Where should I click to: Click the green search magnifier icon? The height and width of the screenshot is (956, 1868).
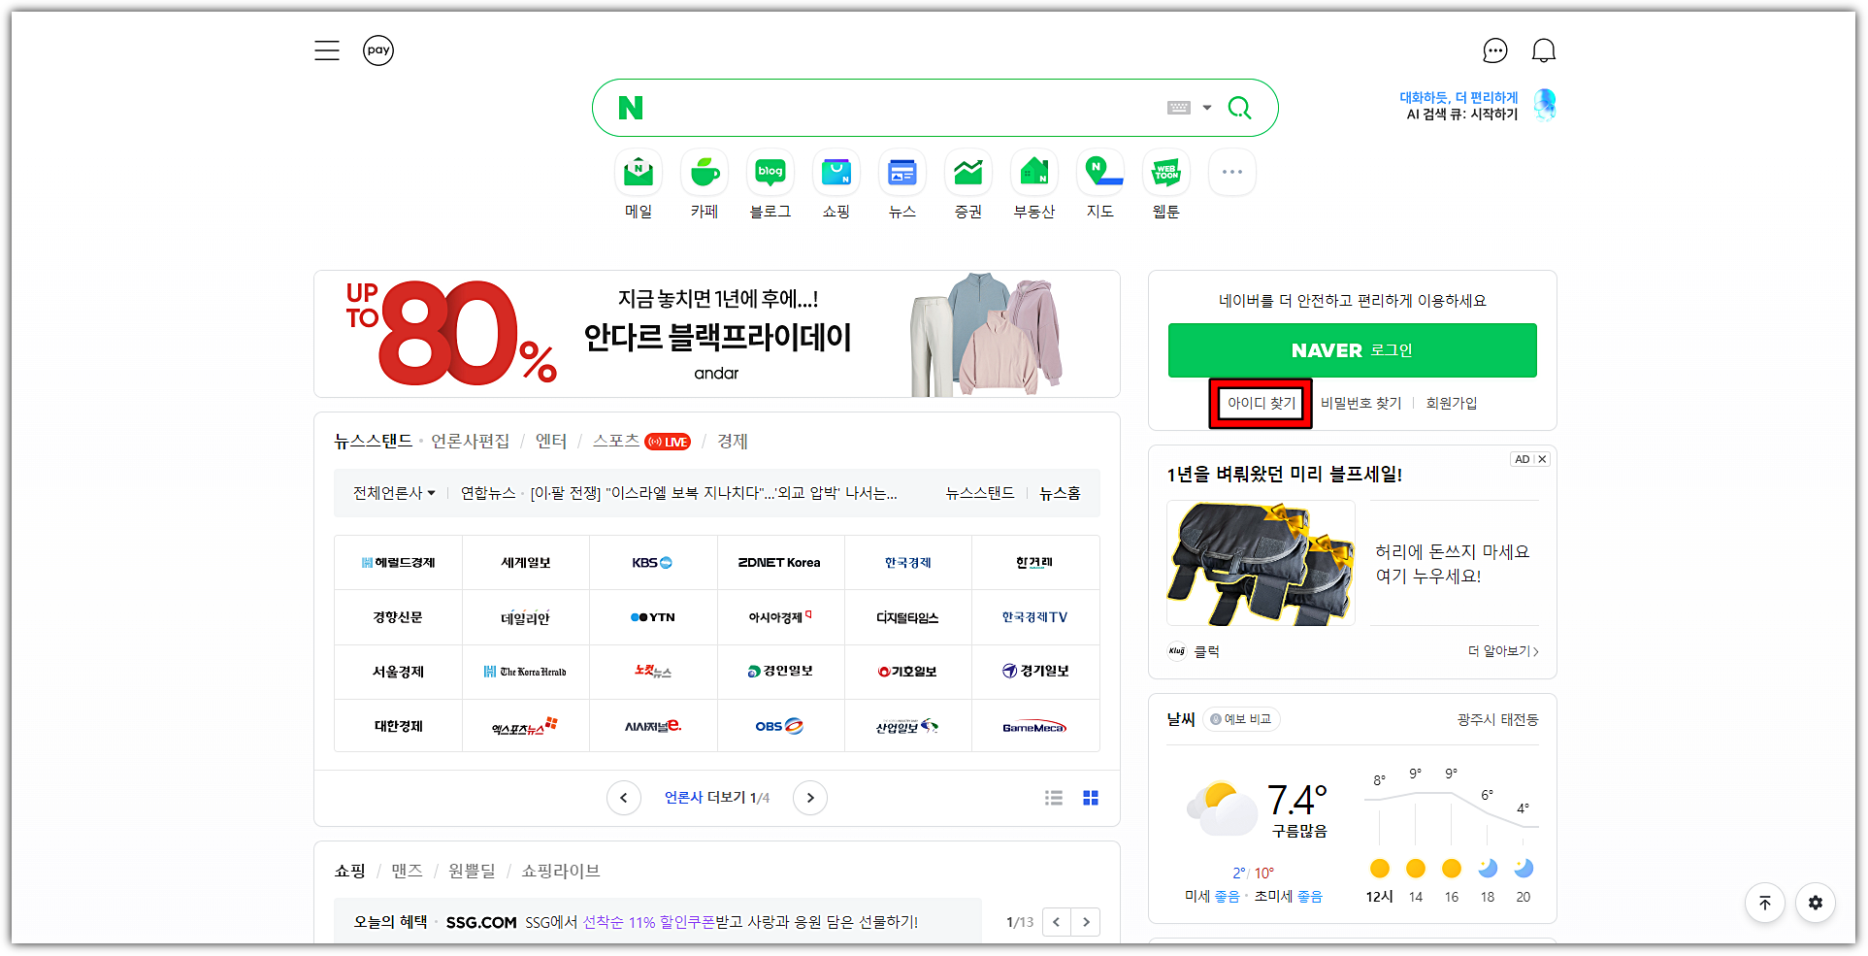pos(1239,108)
